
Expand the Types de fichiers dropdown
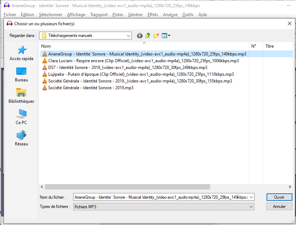click(251, 207)
